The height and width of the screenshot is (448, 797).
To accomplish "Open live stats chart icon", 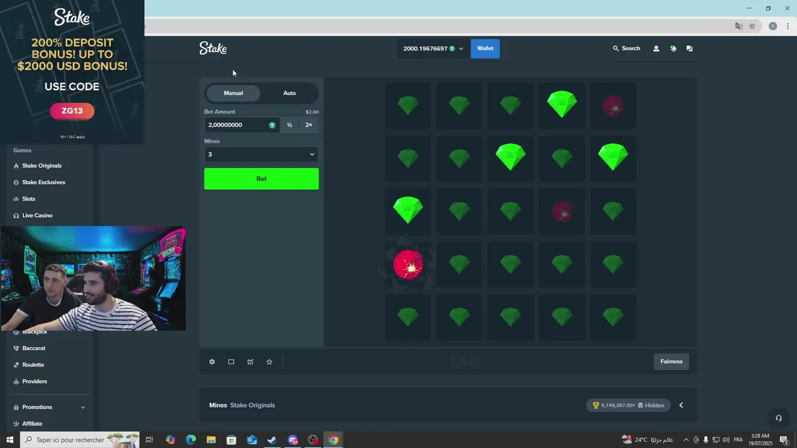I will (x=250, y=362).
